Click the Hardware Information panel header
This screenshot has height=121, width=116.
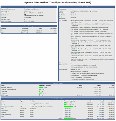[x=87, y=7]
